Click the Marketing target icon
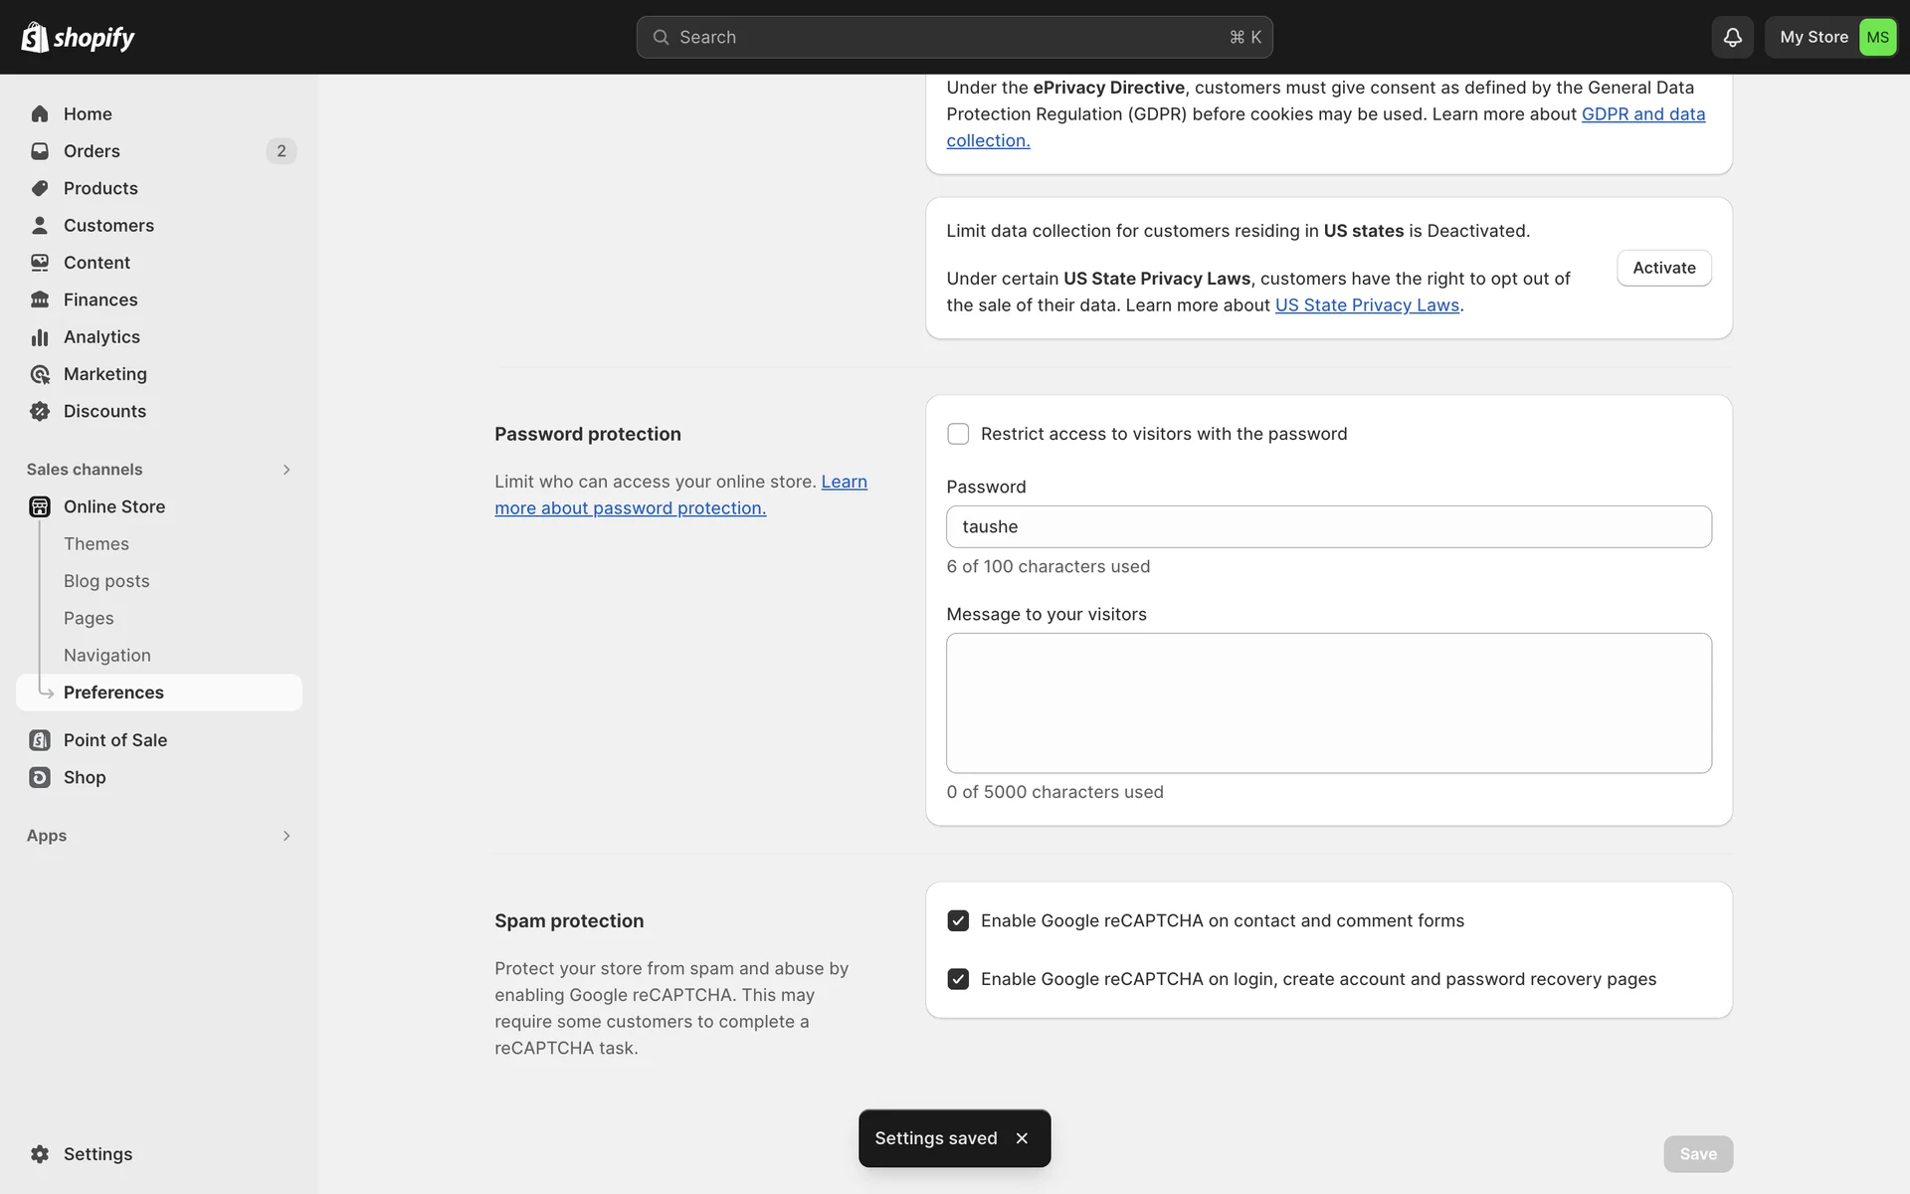 pyautogui.click(x=40, y=374)
